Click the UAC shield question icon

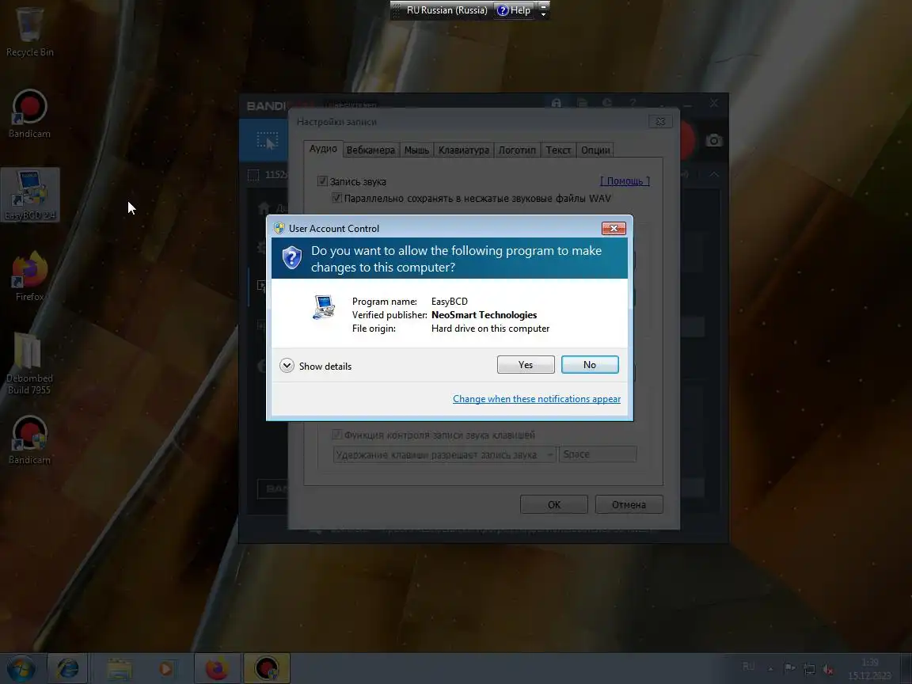[292, 257]
